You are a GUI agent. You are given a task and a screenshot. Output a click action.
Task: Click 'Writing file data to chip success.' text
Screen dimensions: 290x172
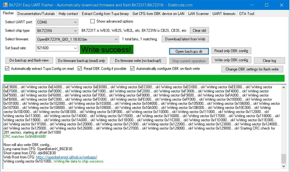79,161
